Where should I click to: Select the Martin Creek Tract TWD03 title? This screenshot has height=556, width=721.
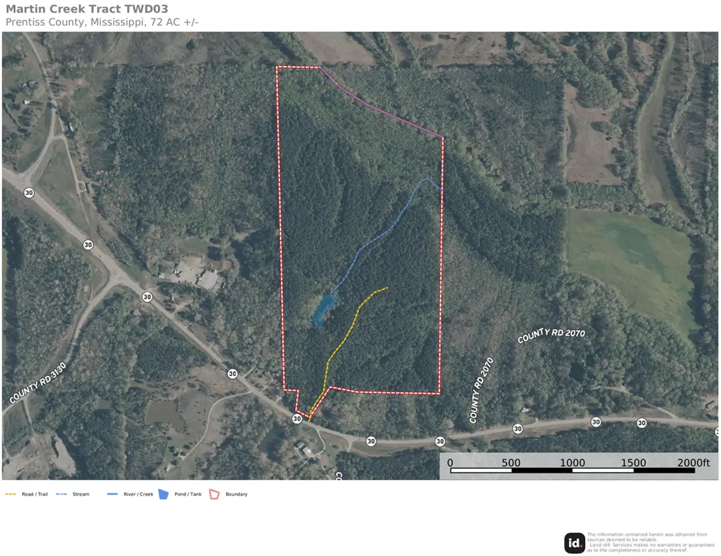87,9
